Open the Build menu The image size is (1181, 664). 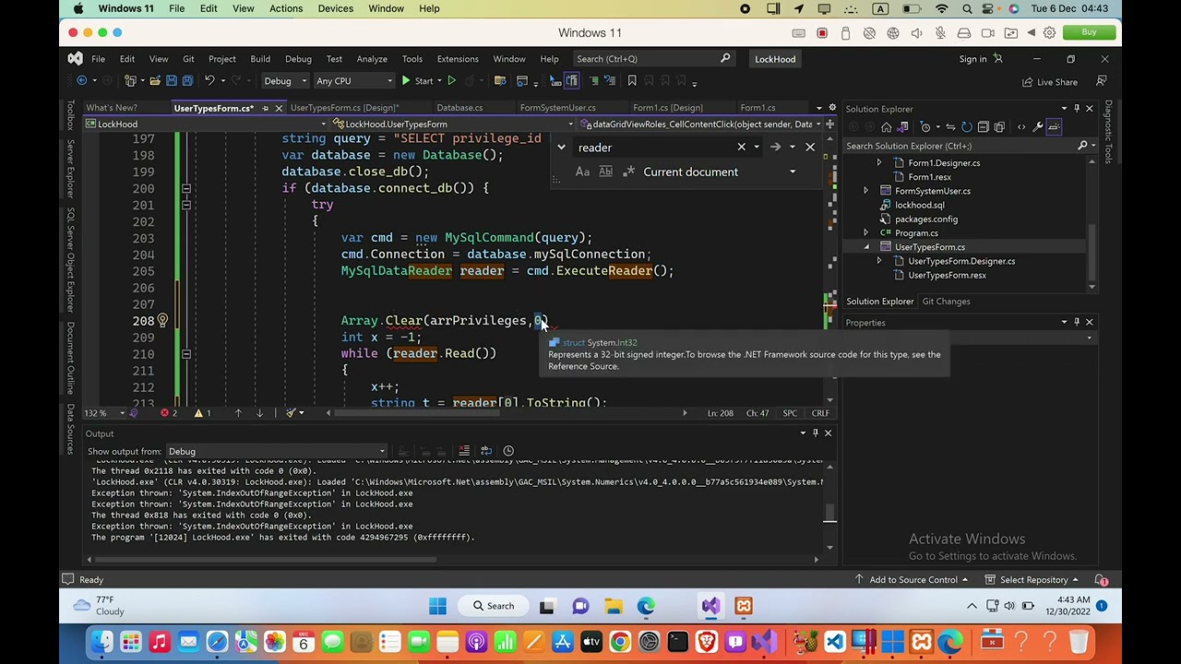260,59
